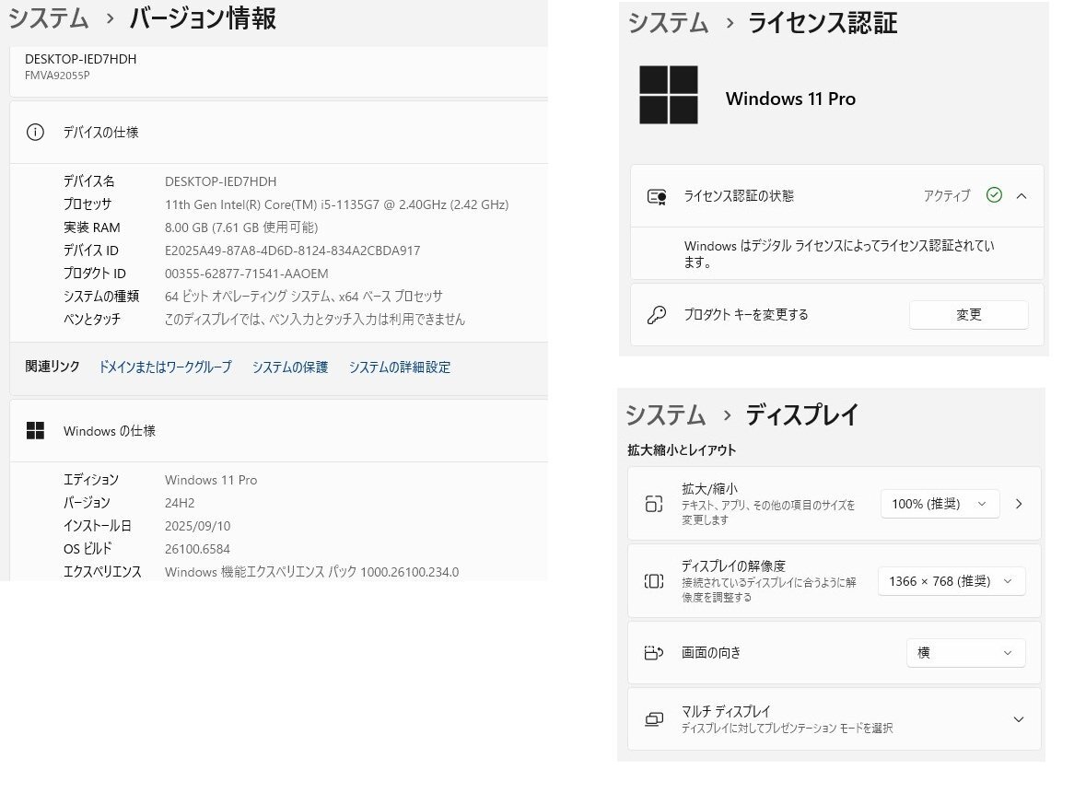
Task: Collapse the ライセンス認証の状態 section
Action: pyautogui.click(x=1022, y=196)
